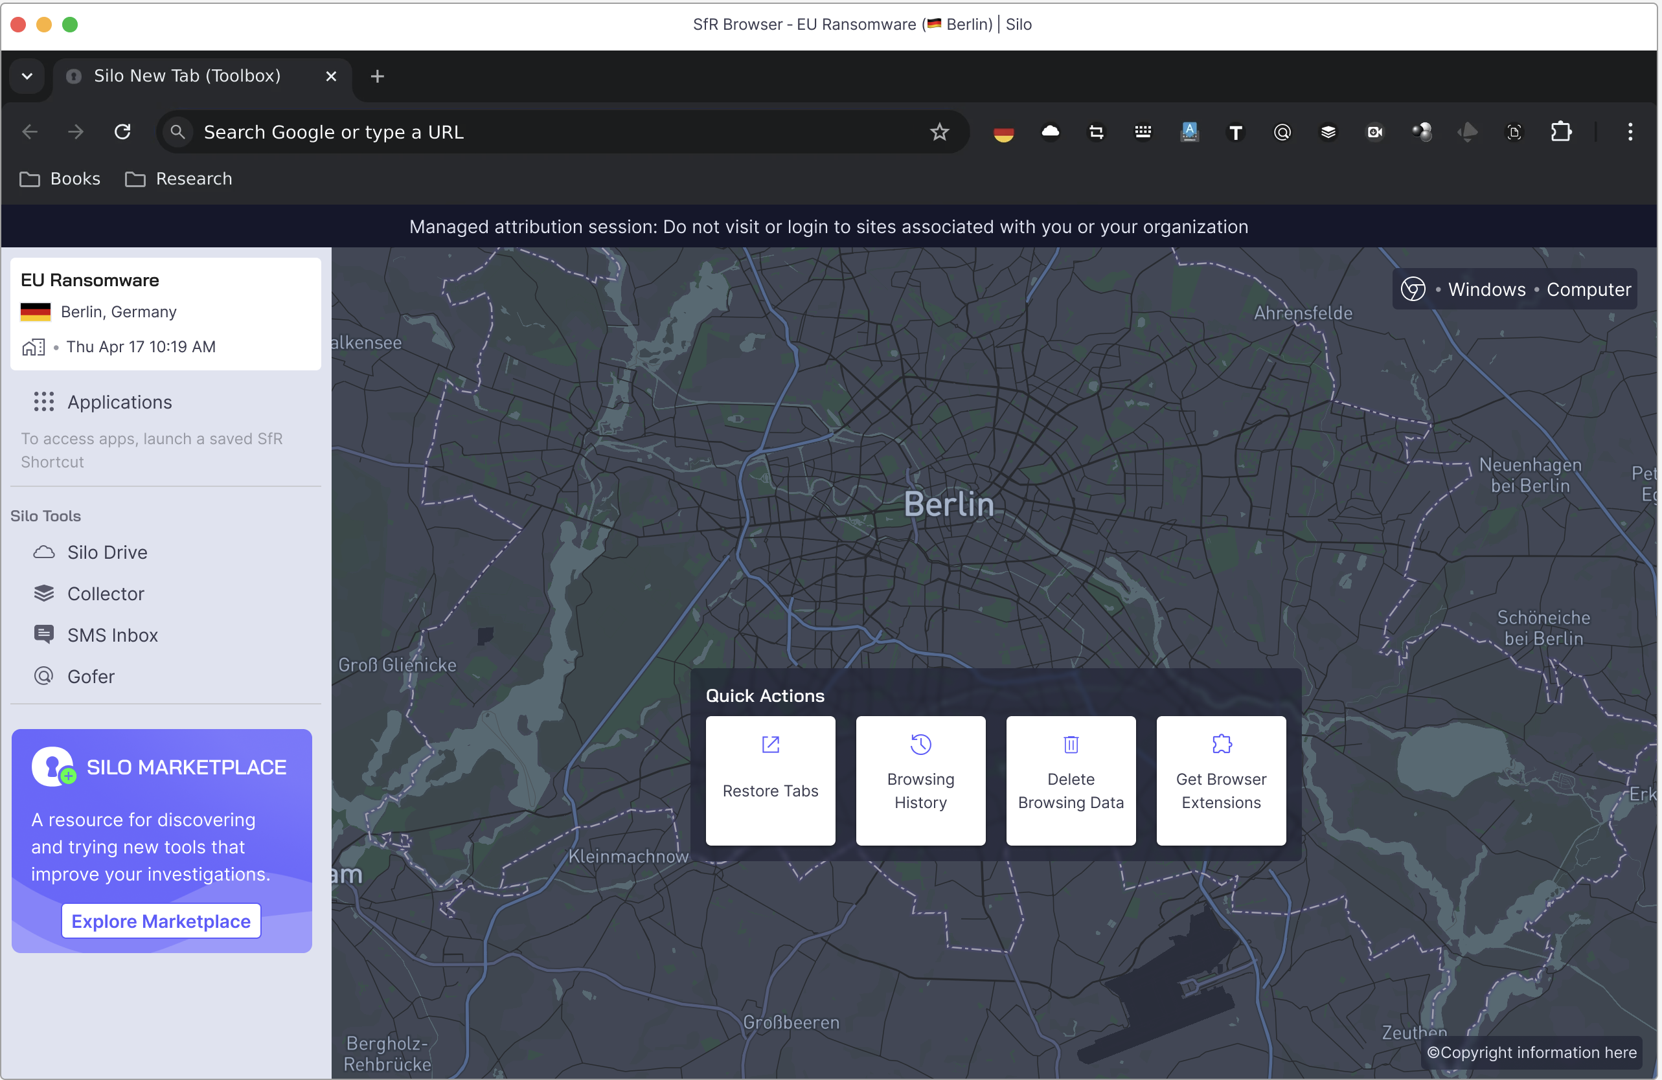The image size is (1662, 1080).
Task: Open the Books bookmark folder
Action: tap(60, 179)
